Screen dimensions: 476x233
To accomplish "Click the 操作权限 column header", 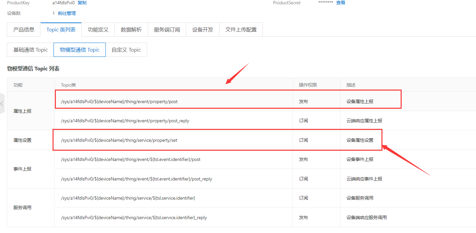I will [308, 85].
